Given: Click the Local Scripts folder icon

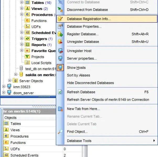Looking at the screenshot, I should tap(27, 63).
